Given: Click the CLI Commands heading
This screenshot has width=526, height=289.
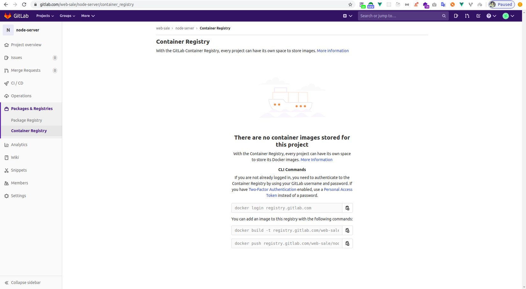Looking at the screenshot, I should pyautogui.click(x=292, y=170).
